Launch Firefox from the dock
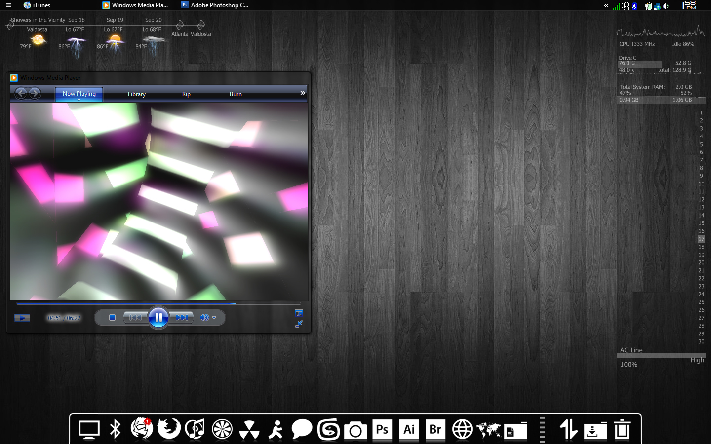The width and height of the screenshot is (711, 444). pos(168,429)
